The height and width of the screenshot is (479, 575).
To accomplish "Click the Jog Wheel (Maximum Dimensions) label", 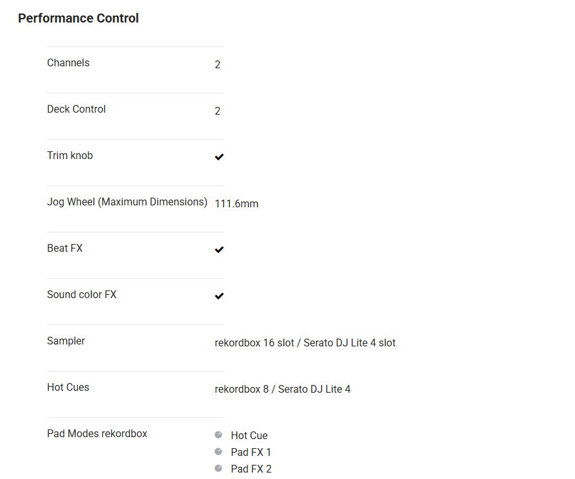I will click(127, 202).
